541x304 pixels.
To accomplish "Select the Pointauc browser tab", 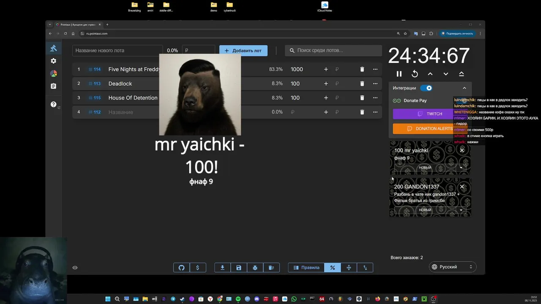I will pyautogui.click(x=78, y=24).
